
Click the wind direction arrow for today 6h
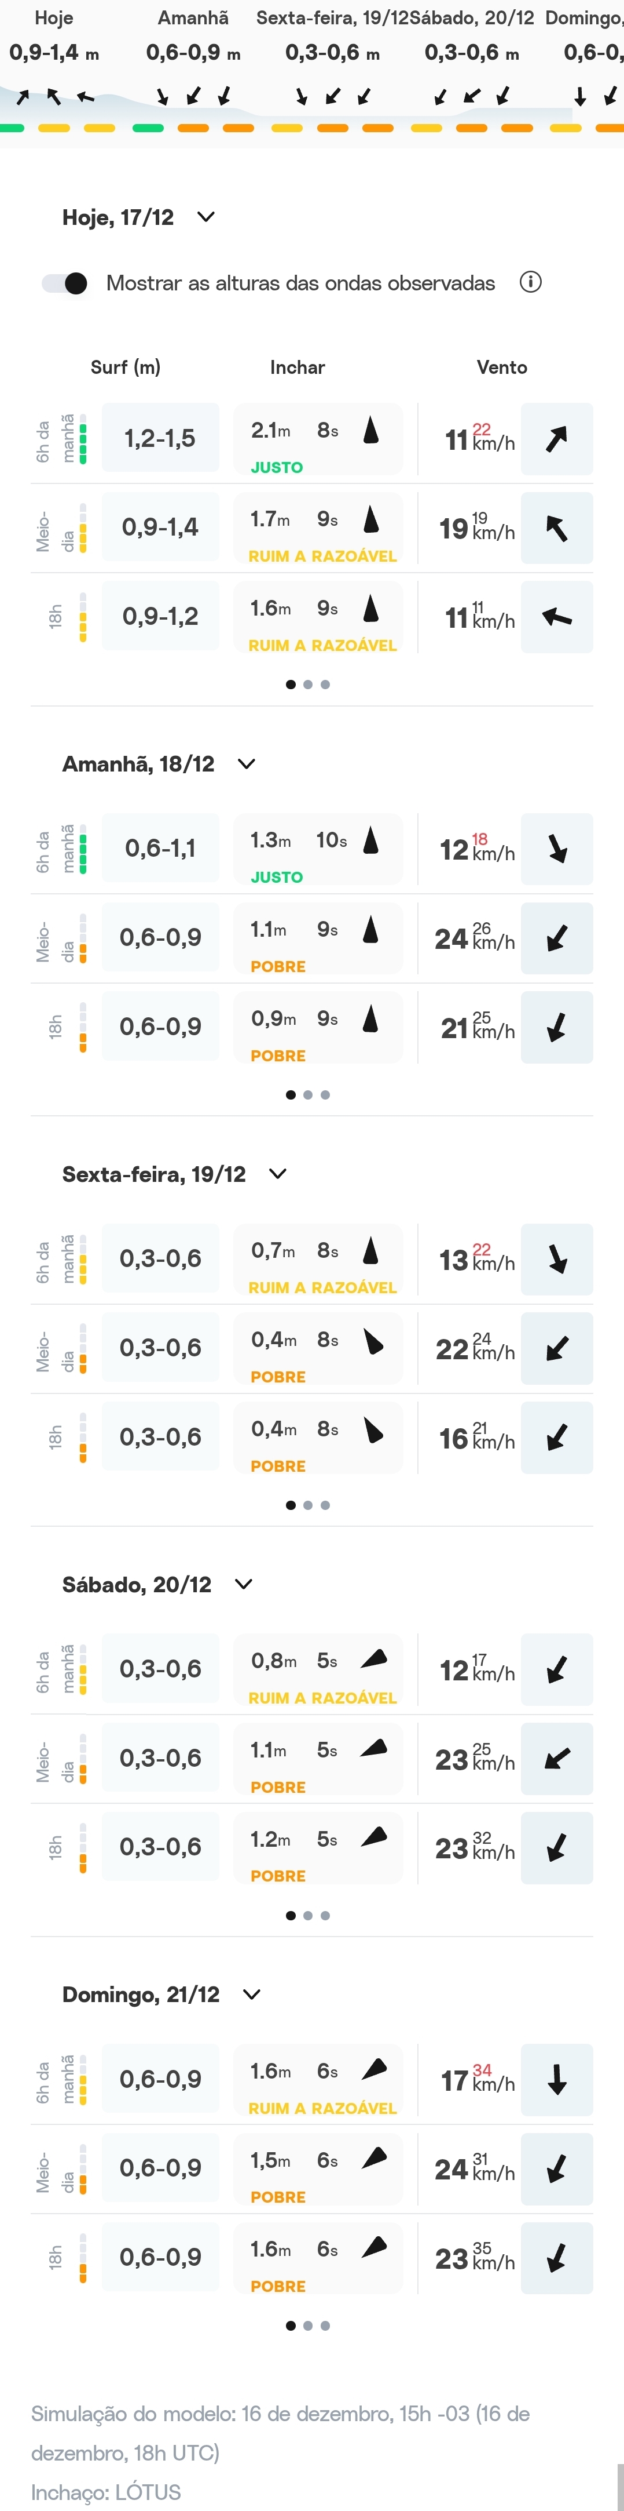pyautogui.click(x=557, y=439)
